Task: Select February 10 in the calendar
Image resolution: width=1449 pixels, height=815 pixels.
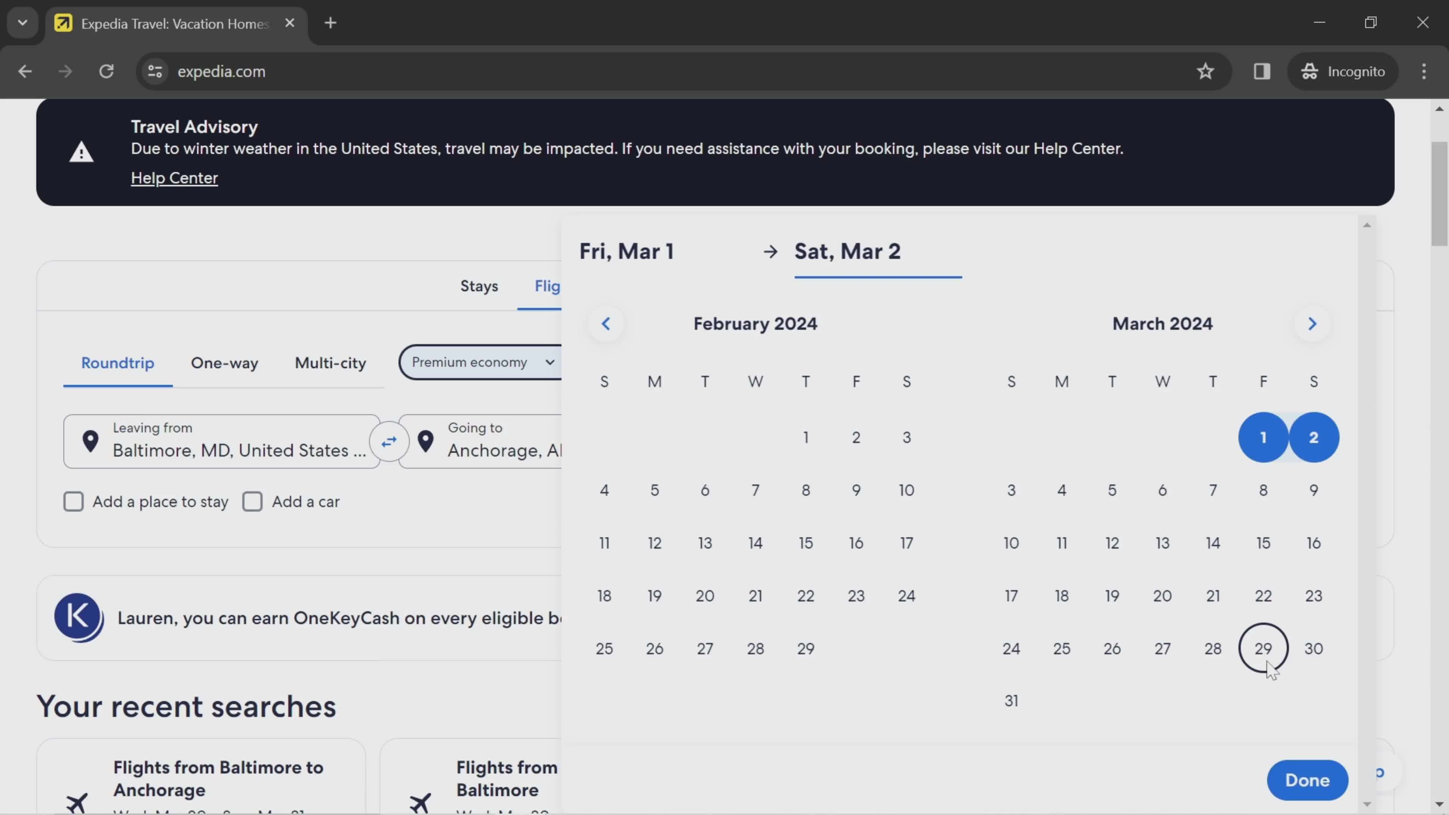Action: tap(907, 490)
